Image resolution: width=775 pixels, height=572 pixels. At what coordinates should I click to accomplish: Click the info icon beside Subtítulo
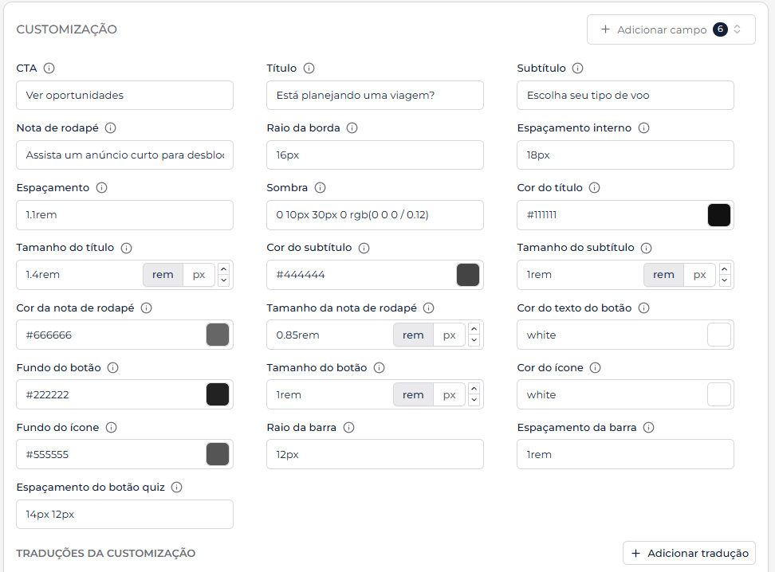[578, 69]
